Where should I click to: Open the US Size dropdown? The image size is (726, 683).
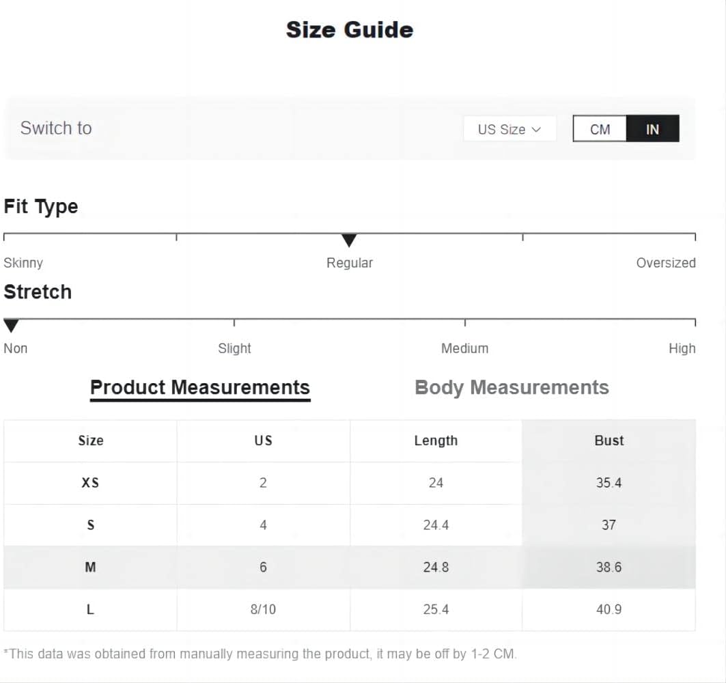(x=509, y=128)
